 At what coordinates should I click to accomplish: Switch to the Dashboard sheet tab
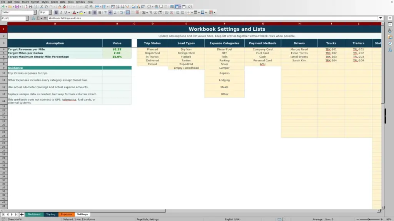pyautogui.click(x=34, y=214)
